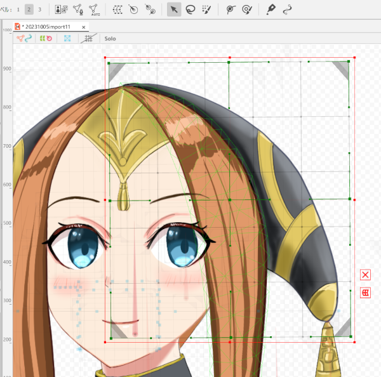Toggle mesh display in view bar
Viewport: 381px width, 377px height.
click(x=20, y=38)
